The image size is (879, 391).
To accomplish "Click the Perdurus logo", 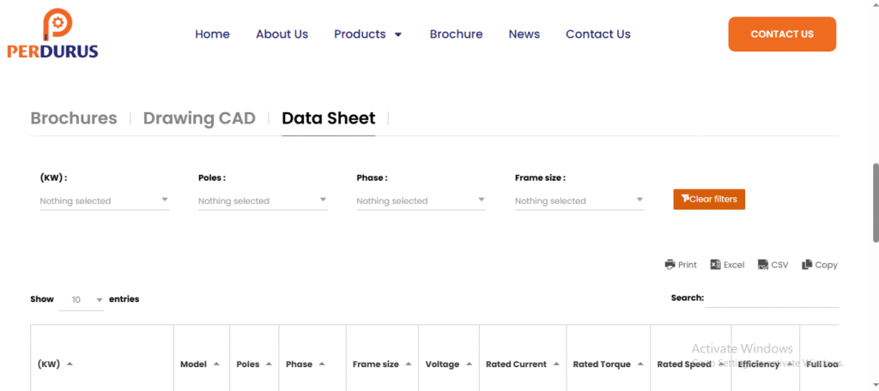I will [x=52, y=34].
